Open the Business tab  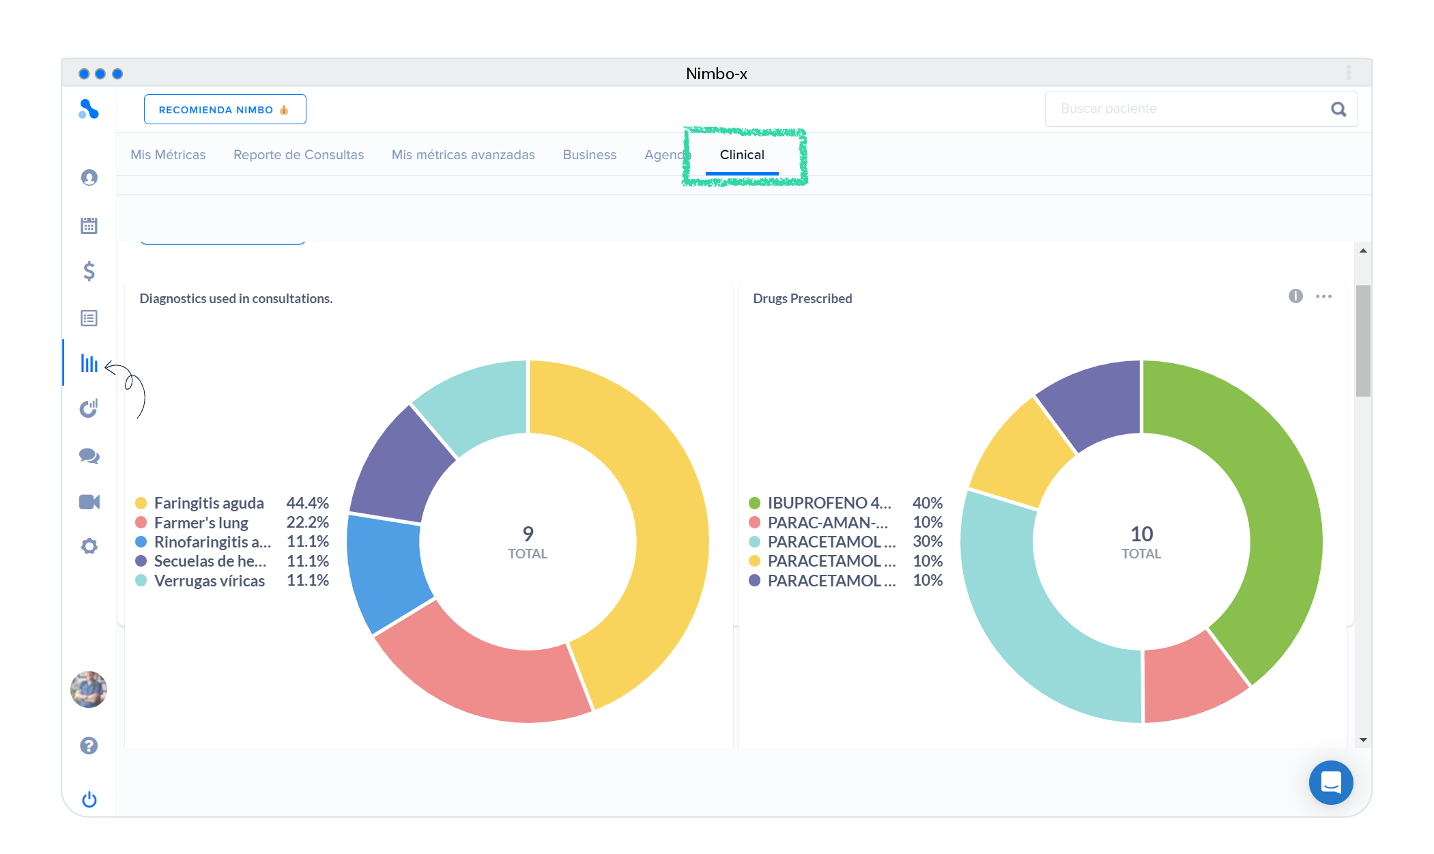pos(589,155)
